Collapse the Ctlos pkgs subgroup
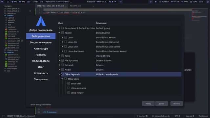Screen dimensions: 210x118 pyautogui.click(x=62, y=79)
